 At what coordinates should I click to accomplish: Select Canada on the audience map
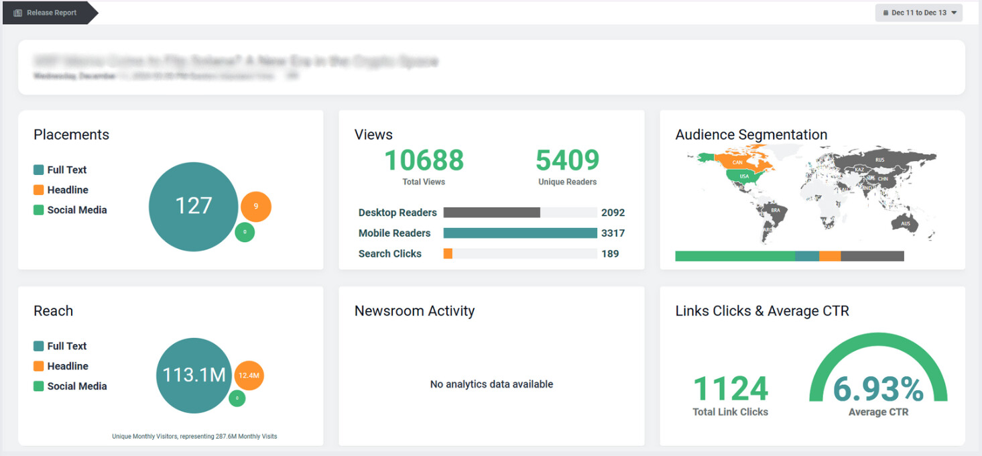737,162
